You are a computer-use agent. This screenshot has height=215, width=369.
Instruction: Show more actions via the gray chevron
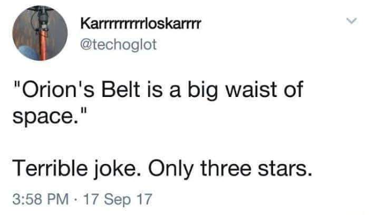tap(352, 21)
